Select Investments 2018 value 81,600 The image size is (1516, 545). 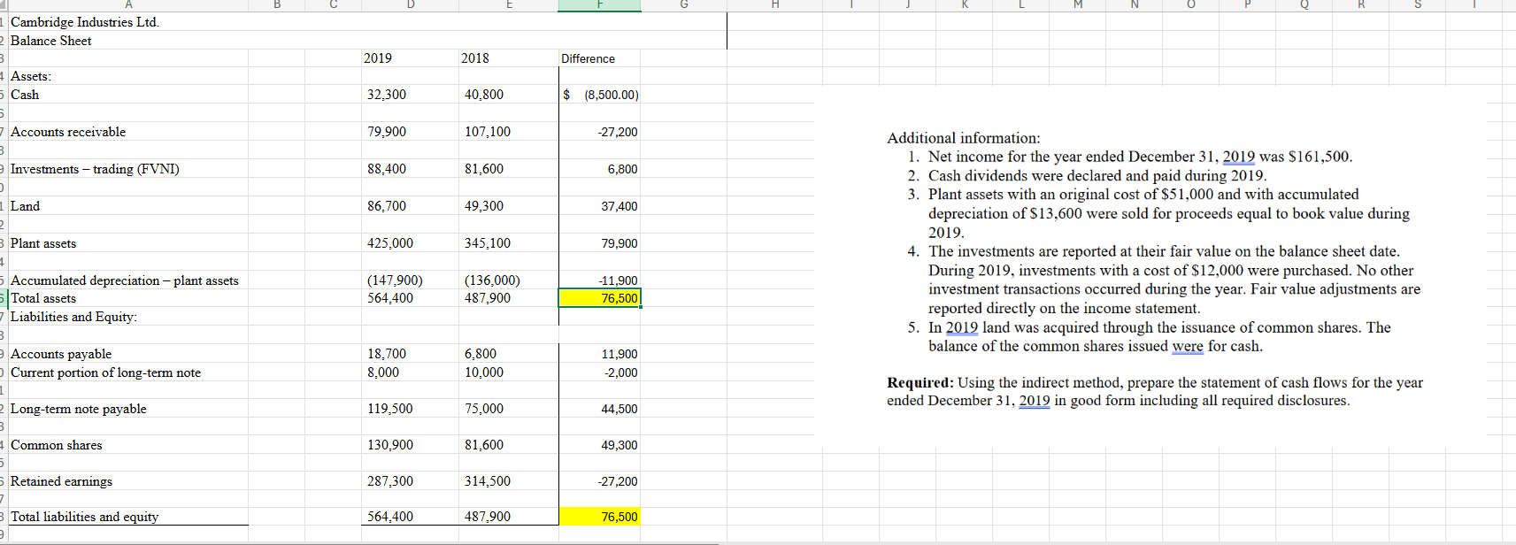tap(484, 169)
